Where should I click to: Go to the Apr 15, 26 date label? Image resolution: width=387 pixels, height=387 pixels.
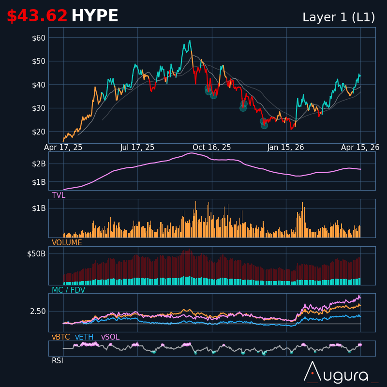pos(360,148)
